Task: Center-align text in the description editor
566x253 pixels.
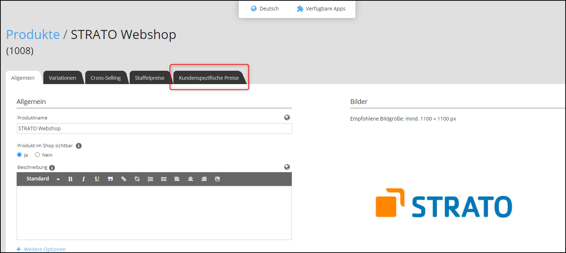Action: [190, 179]
